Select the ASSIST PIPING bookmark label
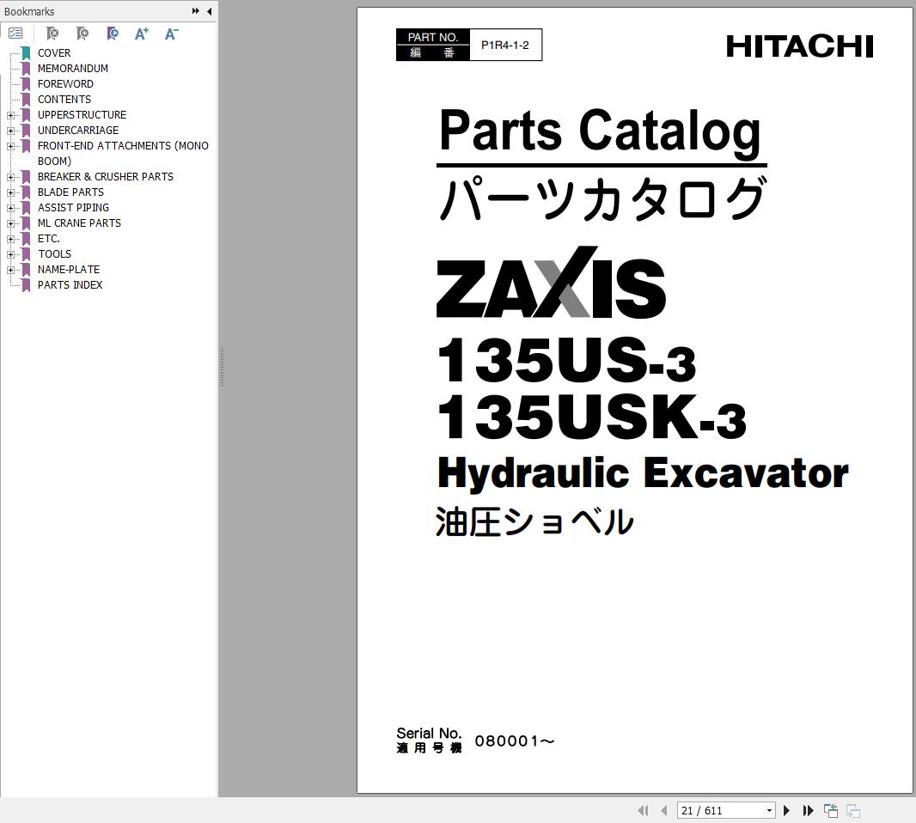916x823 pixels. [73, 207]
